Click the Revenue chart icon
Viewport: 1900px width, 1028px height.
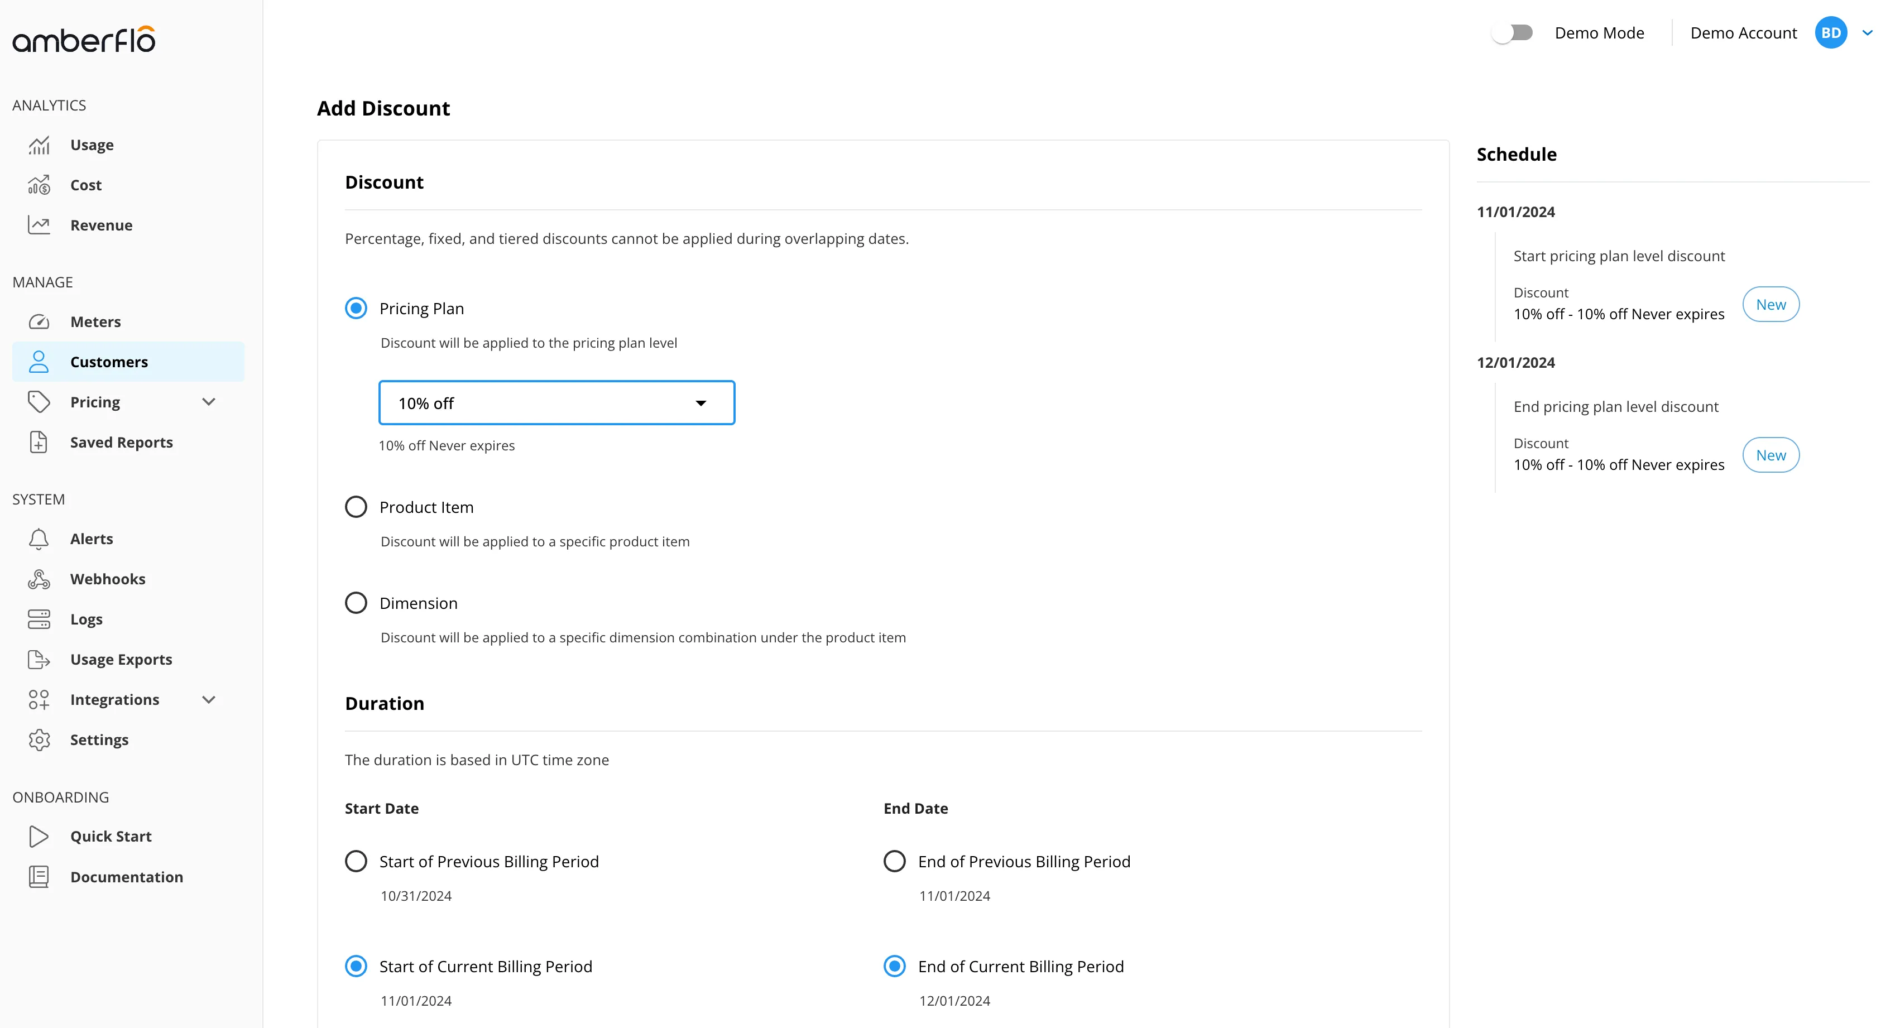pyautogui.click(x=39, y=225)
